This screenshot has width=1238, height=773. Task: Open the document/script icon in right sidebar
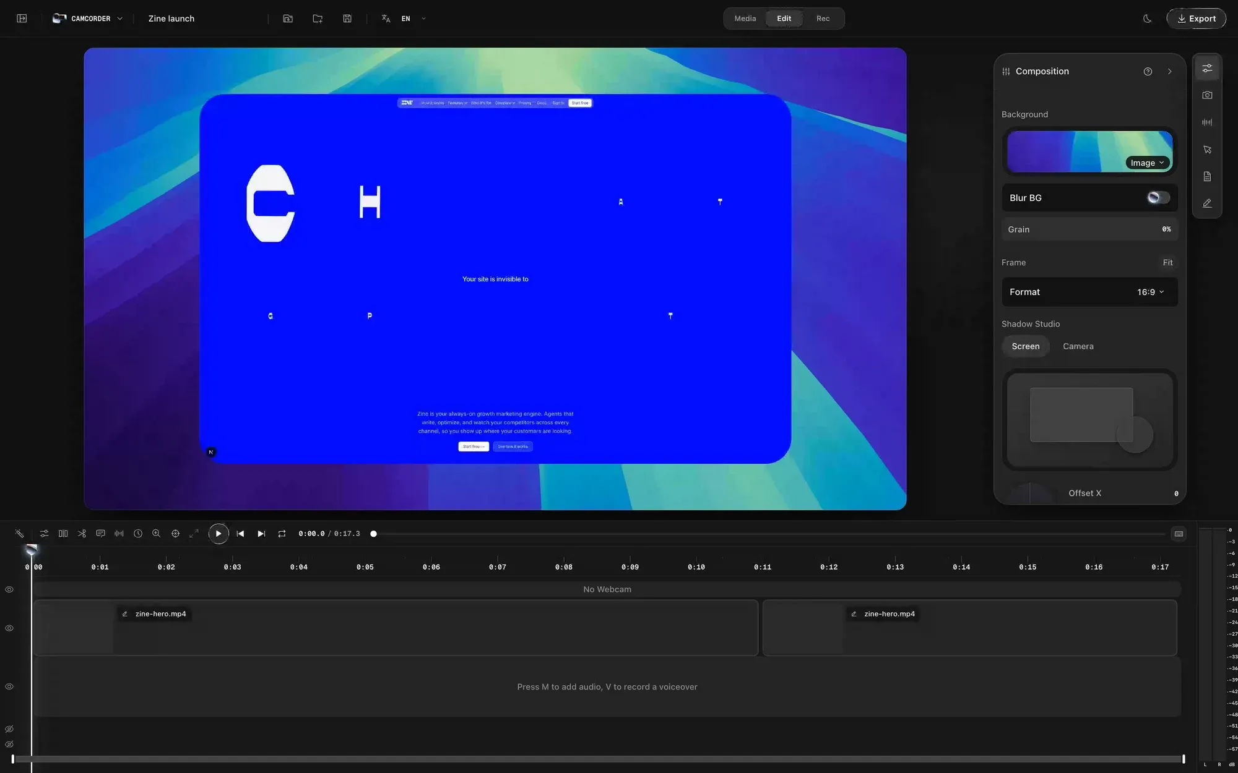click(x=1207, y=176)
